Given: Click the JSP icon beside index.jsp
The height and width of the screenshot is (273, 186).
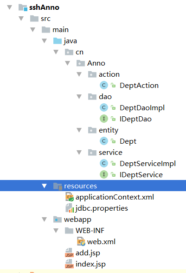Looking at the screenshot, I should (x=69, y=264).
